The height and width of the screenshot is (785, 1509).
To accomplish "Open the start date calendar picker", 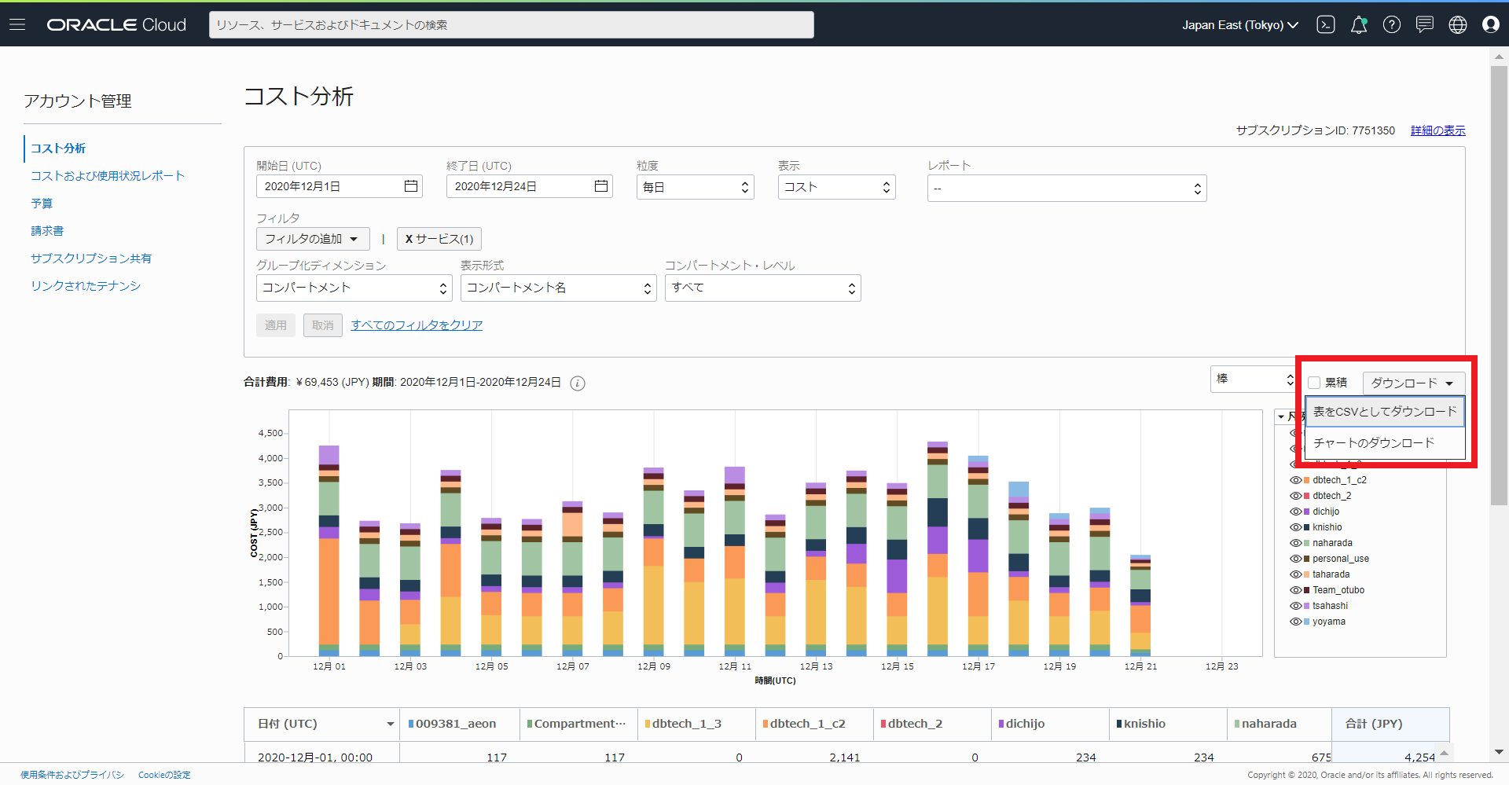I will point(410,186).
